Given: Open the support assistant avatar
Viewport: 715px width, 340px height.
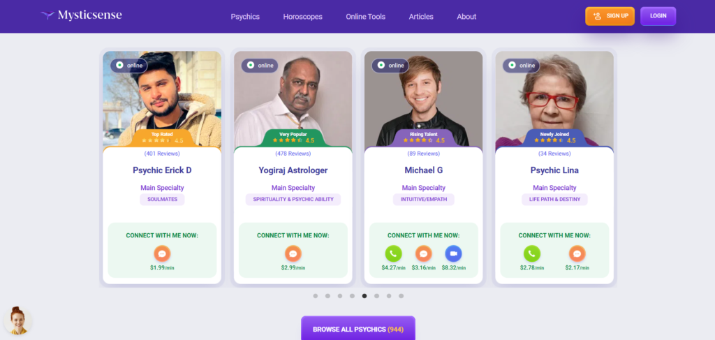Looking at the screenshot, I should (x=17, y=320).
